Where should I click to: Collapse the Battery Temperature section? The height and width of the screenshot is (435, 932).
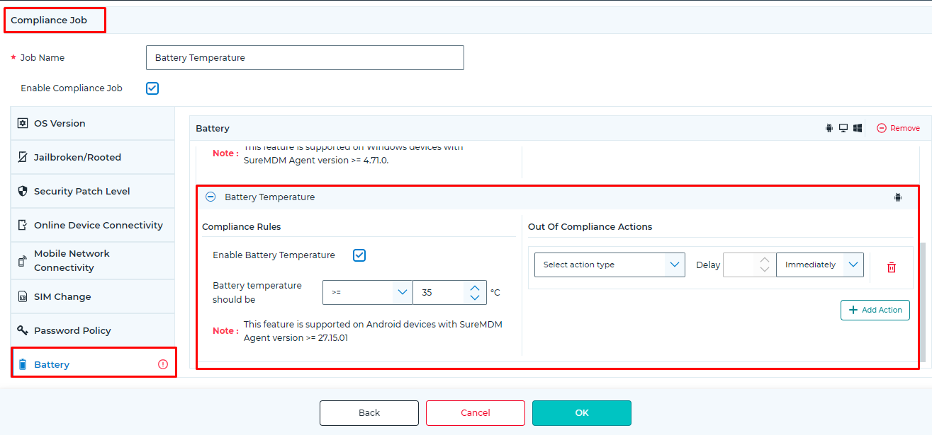(210, 197)
